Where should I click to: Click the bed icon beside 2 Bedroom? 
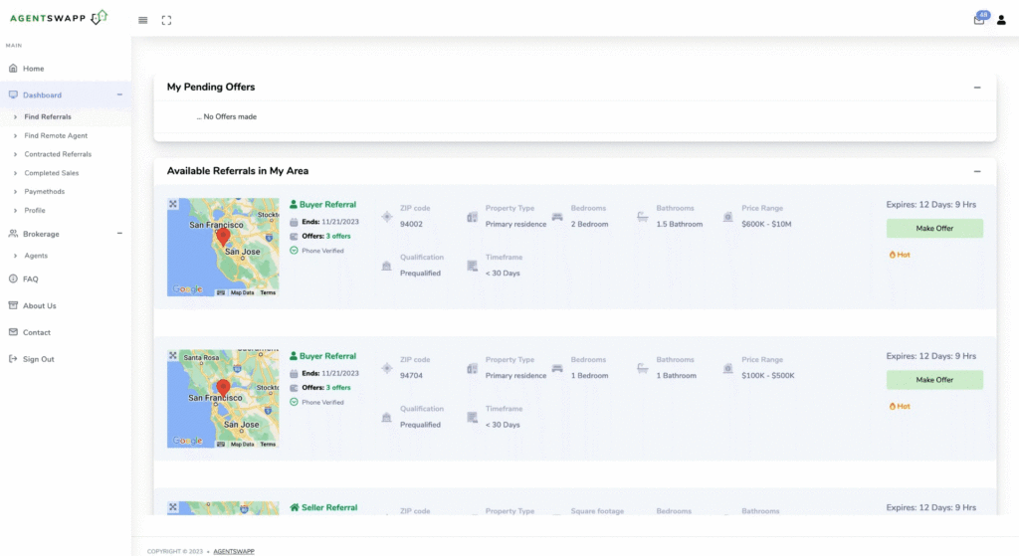[x=557, y=217]
